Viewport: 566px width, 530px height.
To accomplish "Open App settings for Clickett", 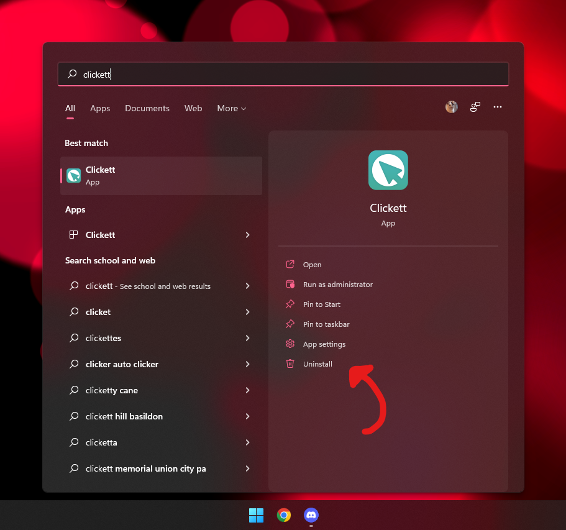I will click(x=324, y=344).
